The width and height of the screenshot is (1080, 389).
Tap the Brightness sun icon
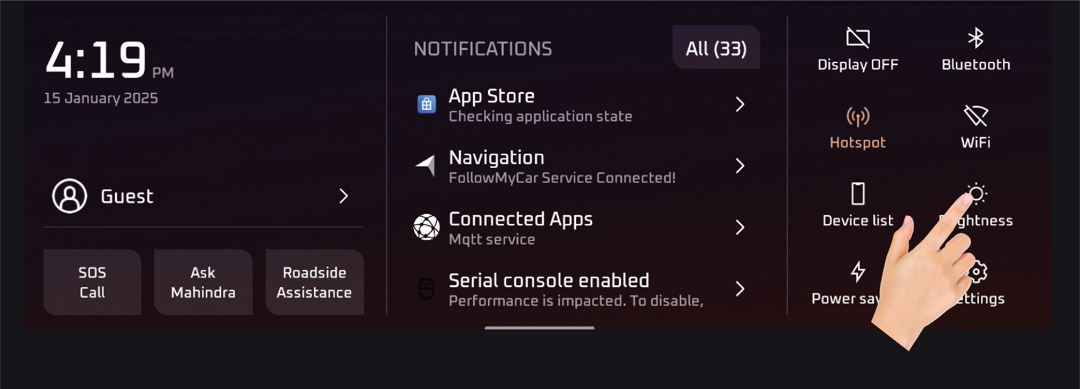coord(977,193)
